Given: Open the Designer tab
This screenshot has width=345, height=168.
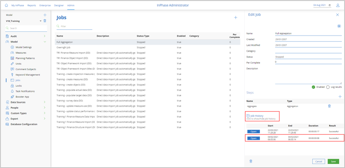Looking at the screenshot, I should (x=59, y=5).
